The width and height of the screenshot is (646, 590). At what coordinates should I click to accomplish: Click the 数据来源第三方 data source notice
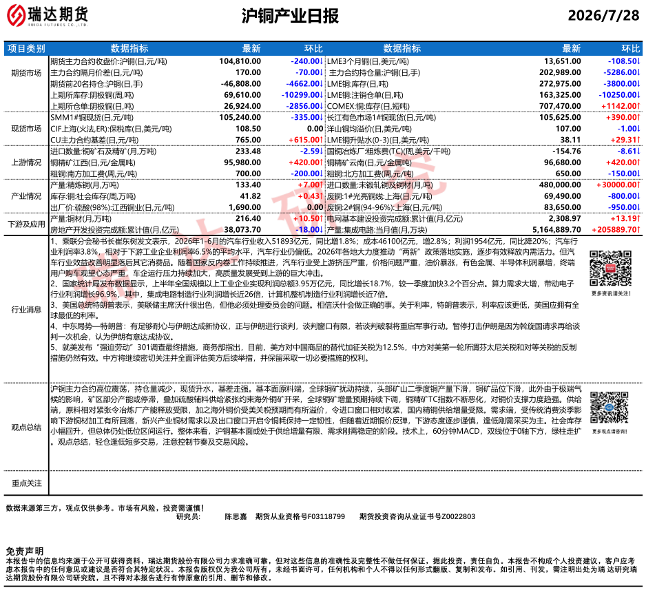pyautogui.click(x=105, y=508)
